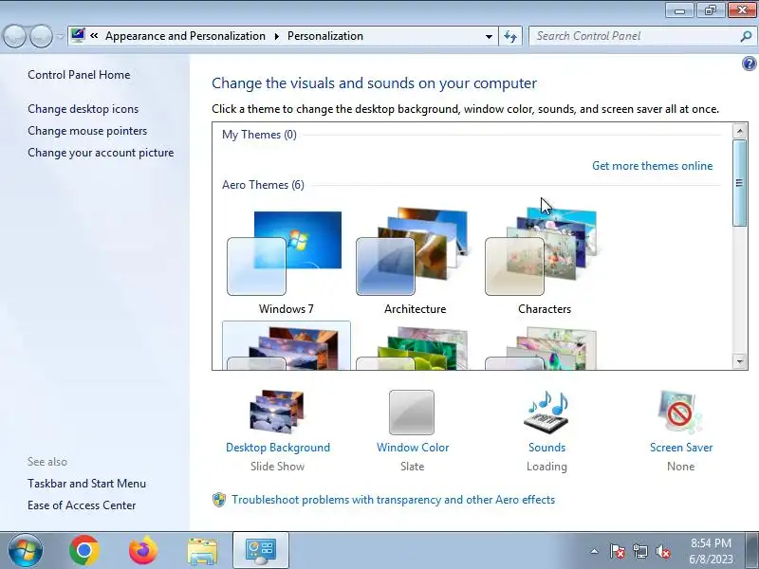Click Troubleshoot problems with transparency link
The width and height of the screenshot is (759, 569).
point(393,500)
